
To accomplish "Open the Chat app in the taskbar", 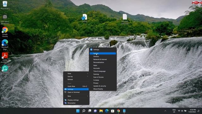I will pyautogui.click(x=95, y=111).
